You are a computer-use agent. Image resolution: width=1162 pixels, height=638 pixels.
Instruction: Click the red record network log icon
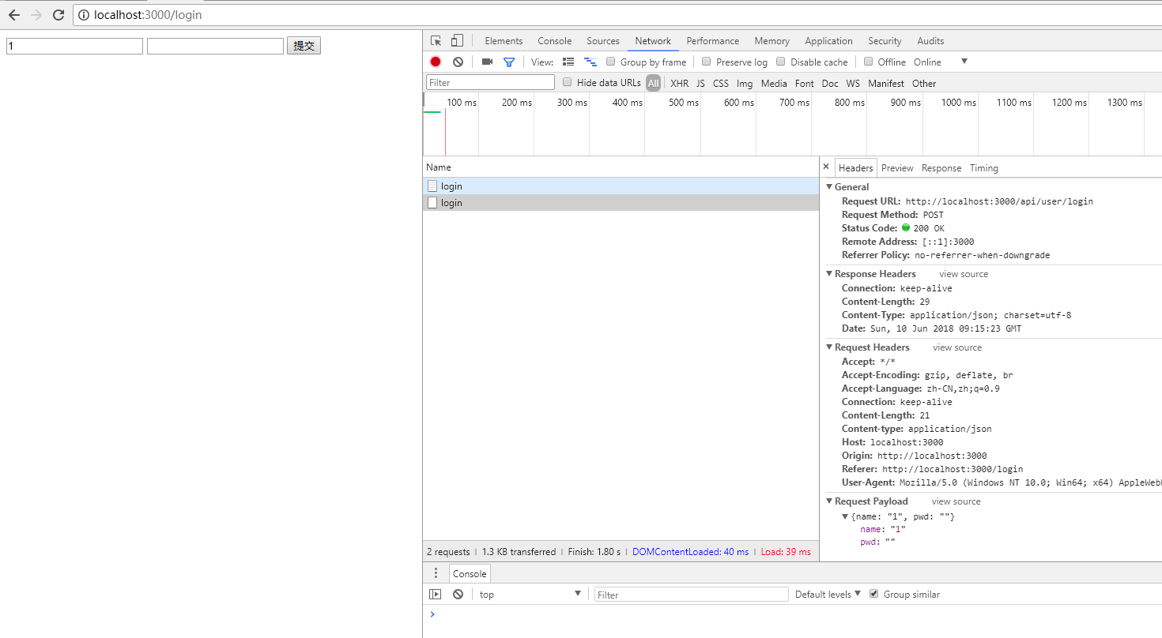436,62
